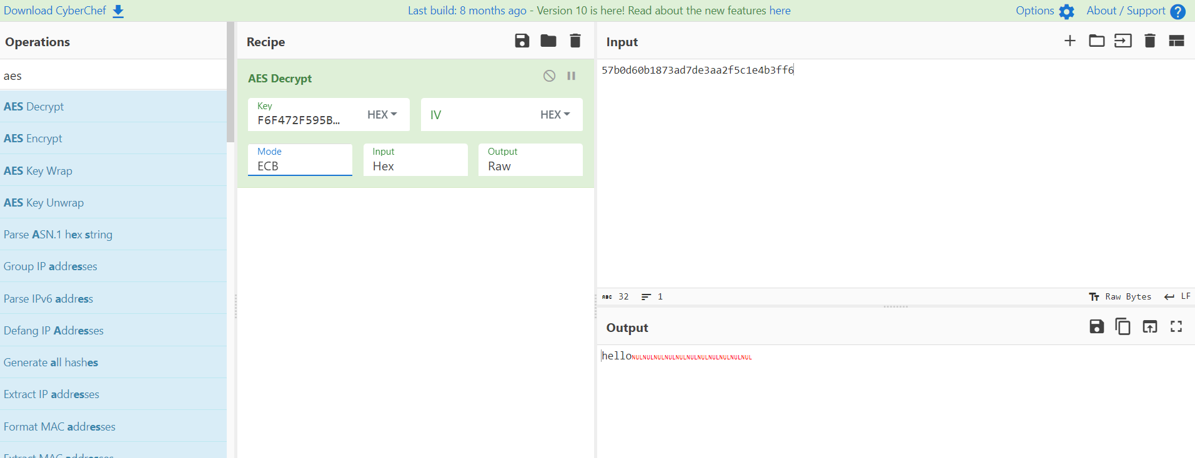Open Options gear icon
This screenshot has height=458, width=1195.
1067,11
